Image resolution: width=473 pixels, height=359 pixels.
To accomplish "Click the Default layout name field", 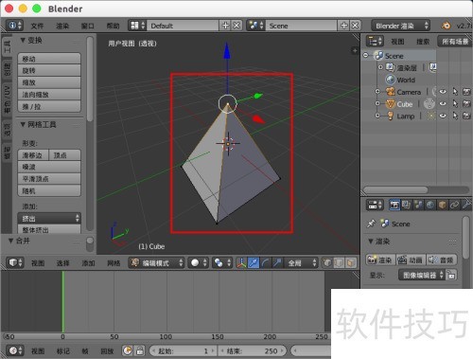I will tap(183, 26).
